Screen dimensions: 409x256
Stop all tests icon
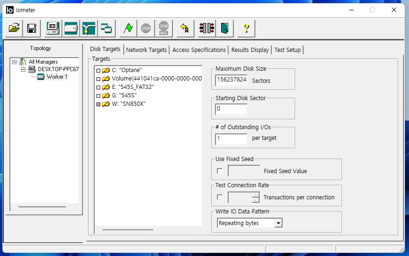(x=164, y=28)
